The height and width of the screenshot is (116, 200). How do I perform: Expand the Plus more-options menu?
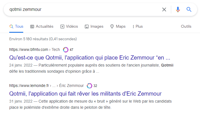pos(137,27)
